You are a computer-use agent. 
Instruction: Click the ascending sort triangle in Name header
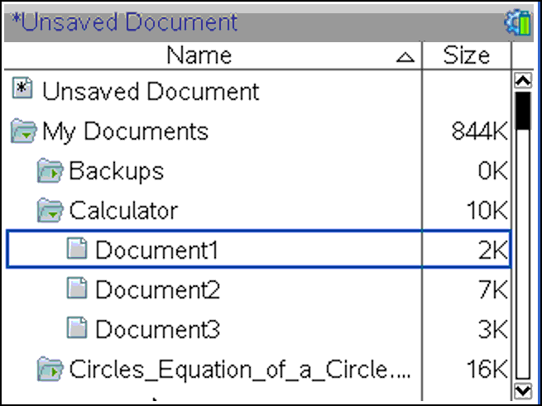[x=405, y=57]
